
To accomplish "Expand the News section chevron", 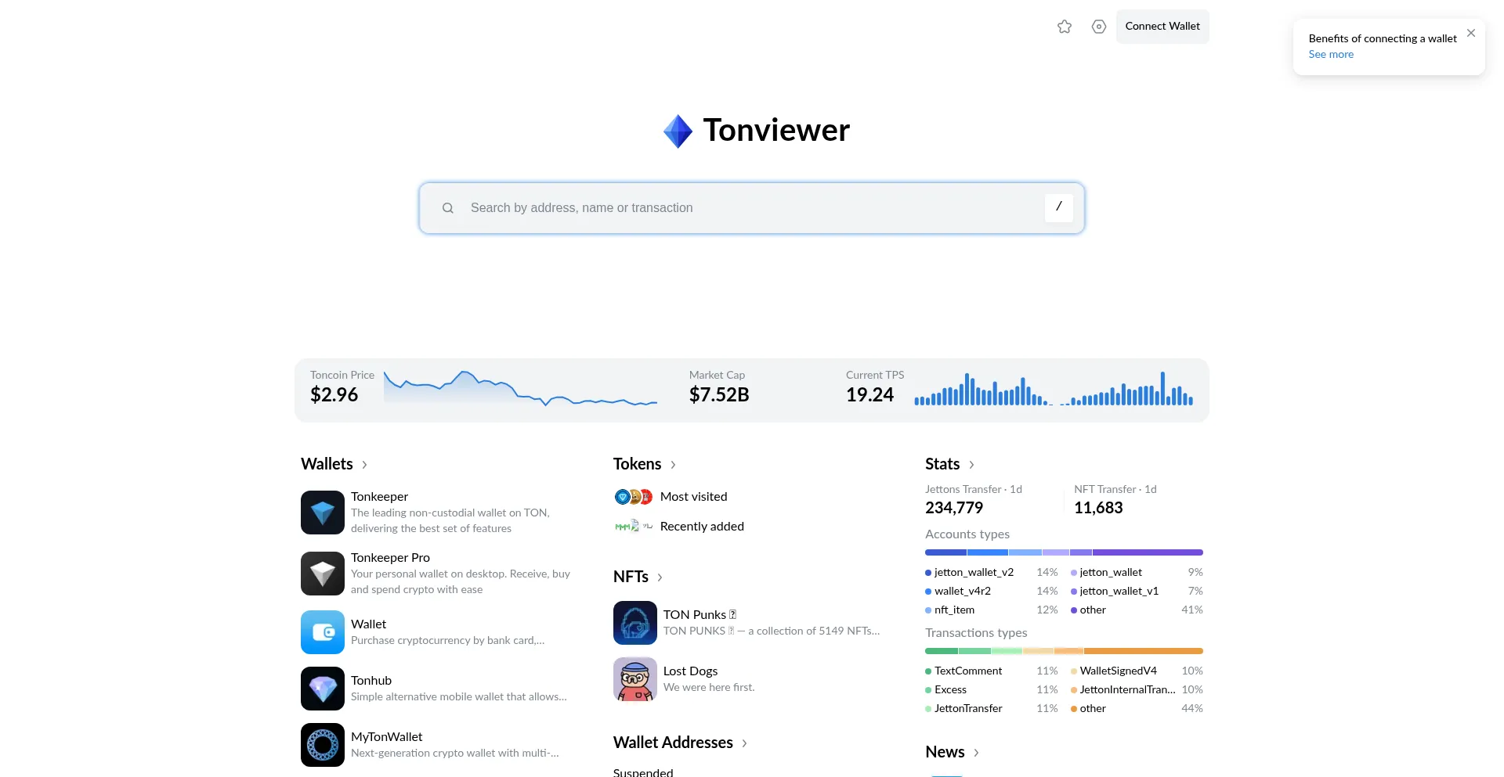I will pos(976,753).
